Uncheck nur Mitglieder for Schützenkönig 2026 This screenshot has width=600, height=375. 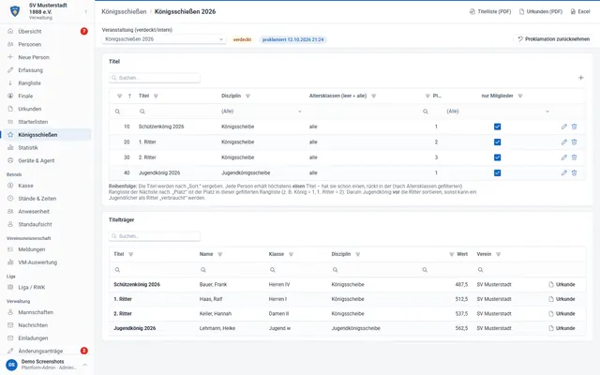tap(497, 127)
